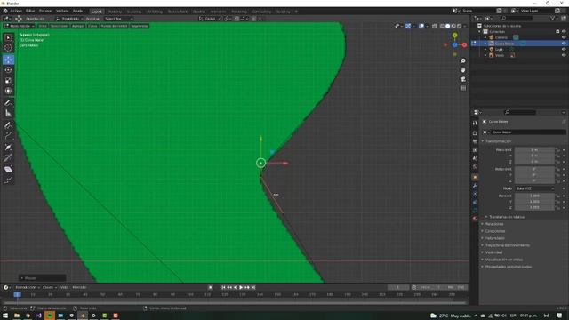Switch orthographic/perspective with the grid icon
This screenshot has width=569, height=320.
tap(463, 88)
